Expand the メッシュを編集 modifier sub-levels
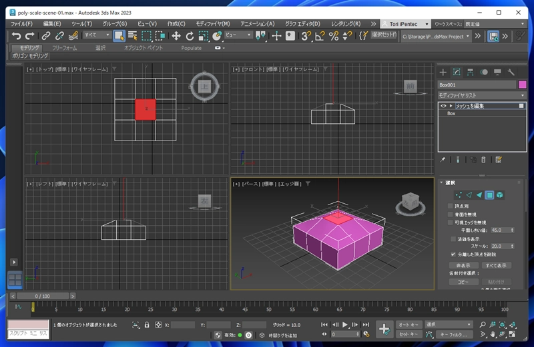534x347 pixels. 451,106
